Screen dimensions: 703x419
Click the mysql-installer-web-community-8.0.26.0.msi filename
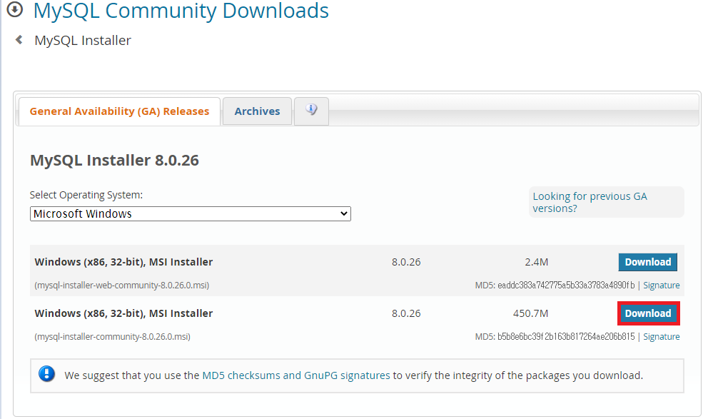click(x=122, y=286)
